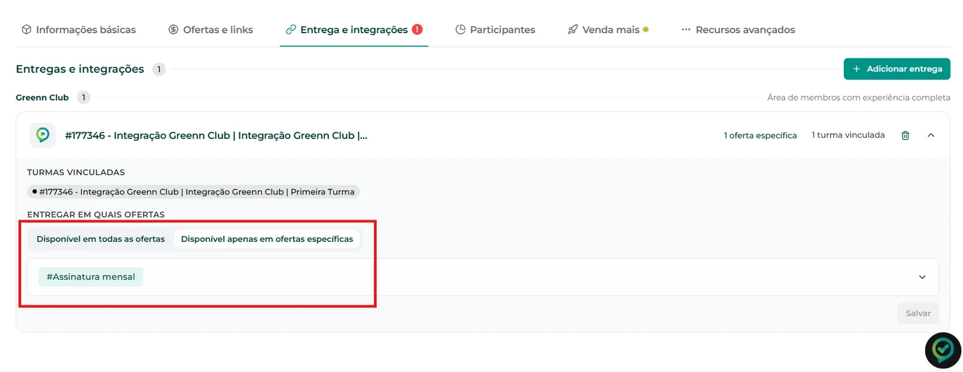The height and width of the screenshot is (372, 963).
Task: Click the #Assinatura mensal offer tag
Action: [x=91, y=277]
